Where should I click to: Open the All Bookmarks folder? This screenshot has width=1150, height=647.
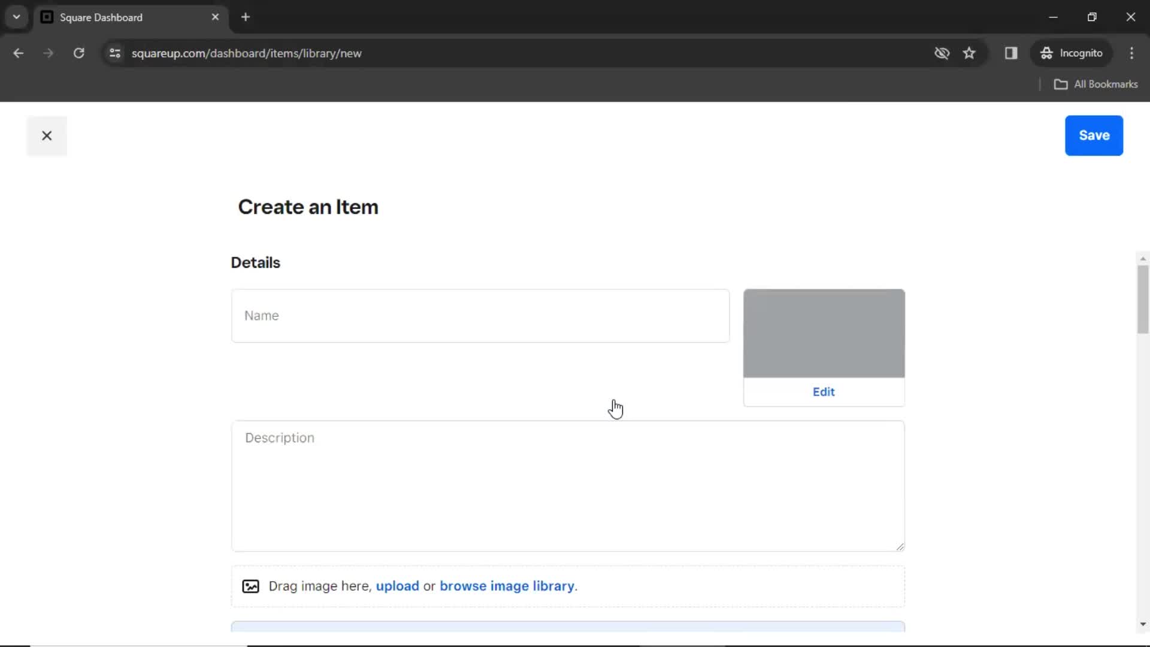(x=1095, y=84)
